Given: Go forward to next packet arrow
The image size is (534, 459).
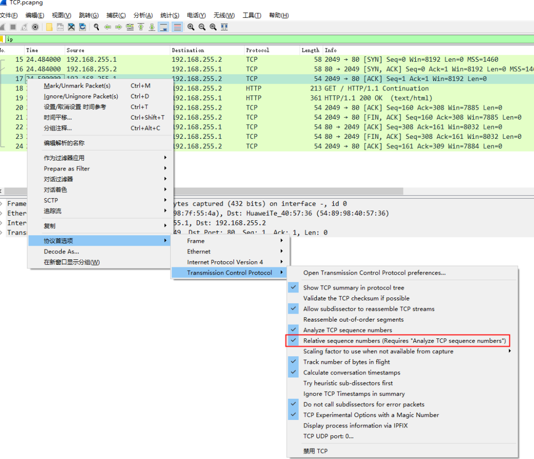Looking at the screenshot, I should pos(119,27).
